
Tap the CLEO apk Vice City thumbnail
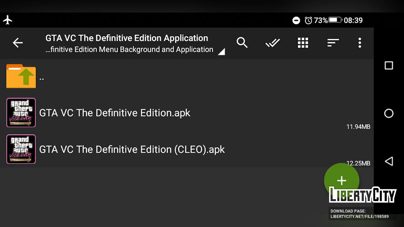[x=21, y=149]
